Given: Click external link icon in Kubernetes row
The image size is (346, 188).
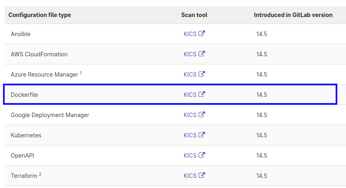Looking at the screenshot, I should pos(202,135).
